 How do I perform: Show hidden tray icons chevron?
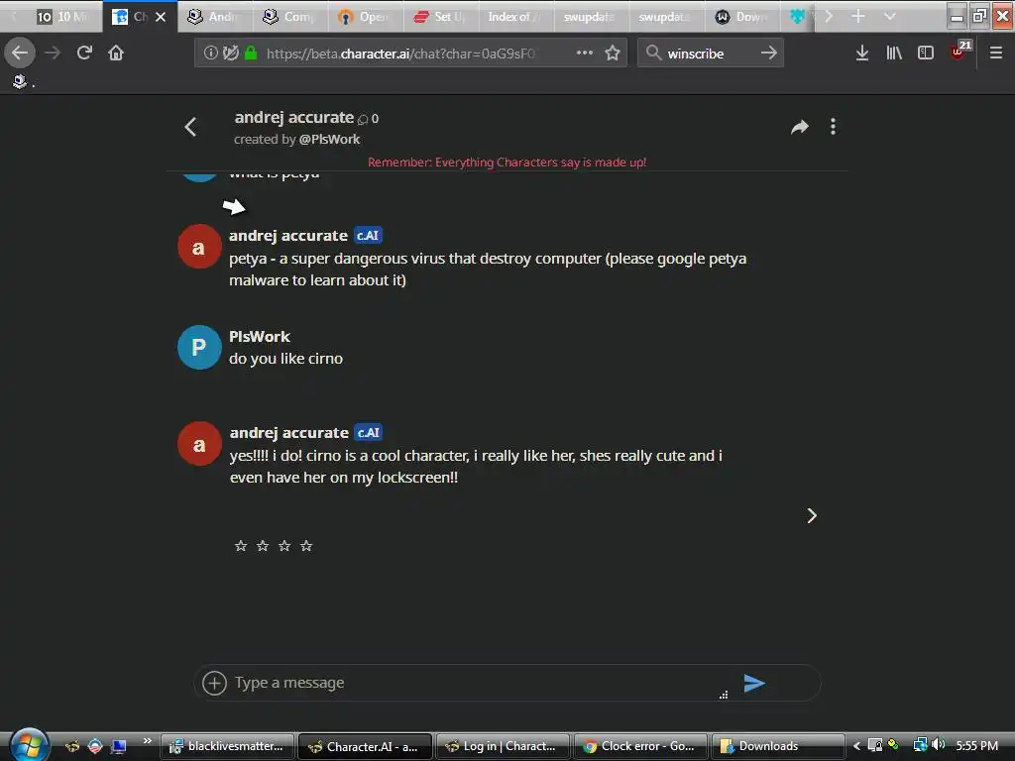[x=855, y=746]
